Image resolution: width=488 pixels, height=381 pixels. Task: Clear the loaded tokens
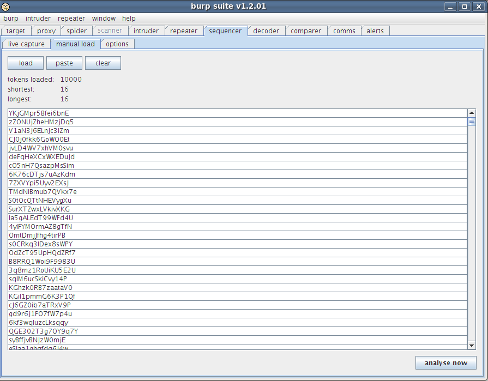click(103, 63)
